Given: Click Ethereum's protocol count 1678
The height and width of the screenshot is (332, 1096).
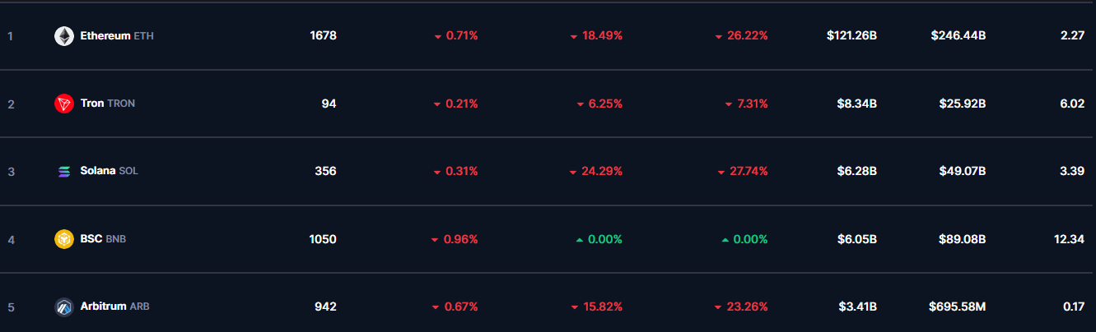Looking at the screenshot, I should (x=323, y=36).
